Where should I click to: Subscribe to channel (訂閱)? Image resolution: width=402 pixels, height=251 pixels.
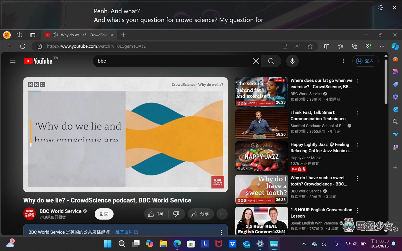pyautogui.click(x=104, y=214)
